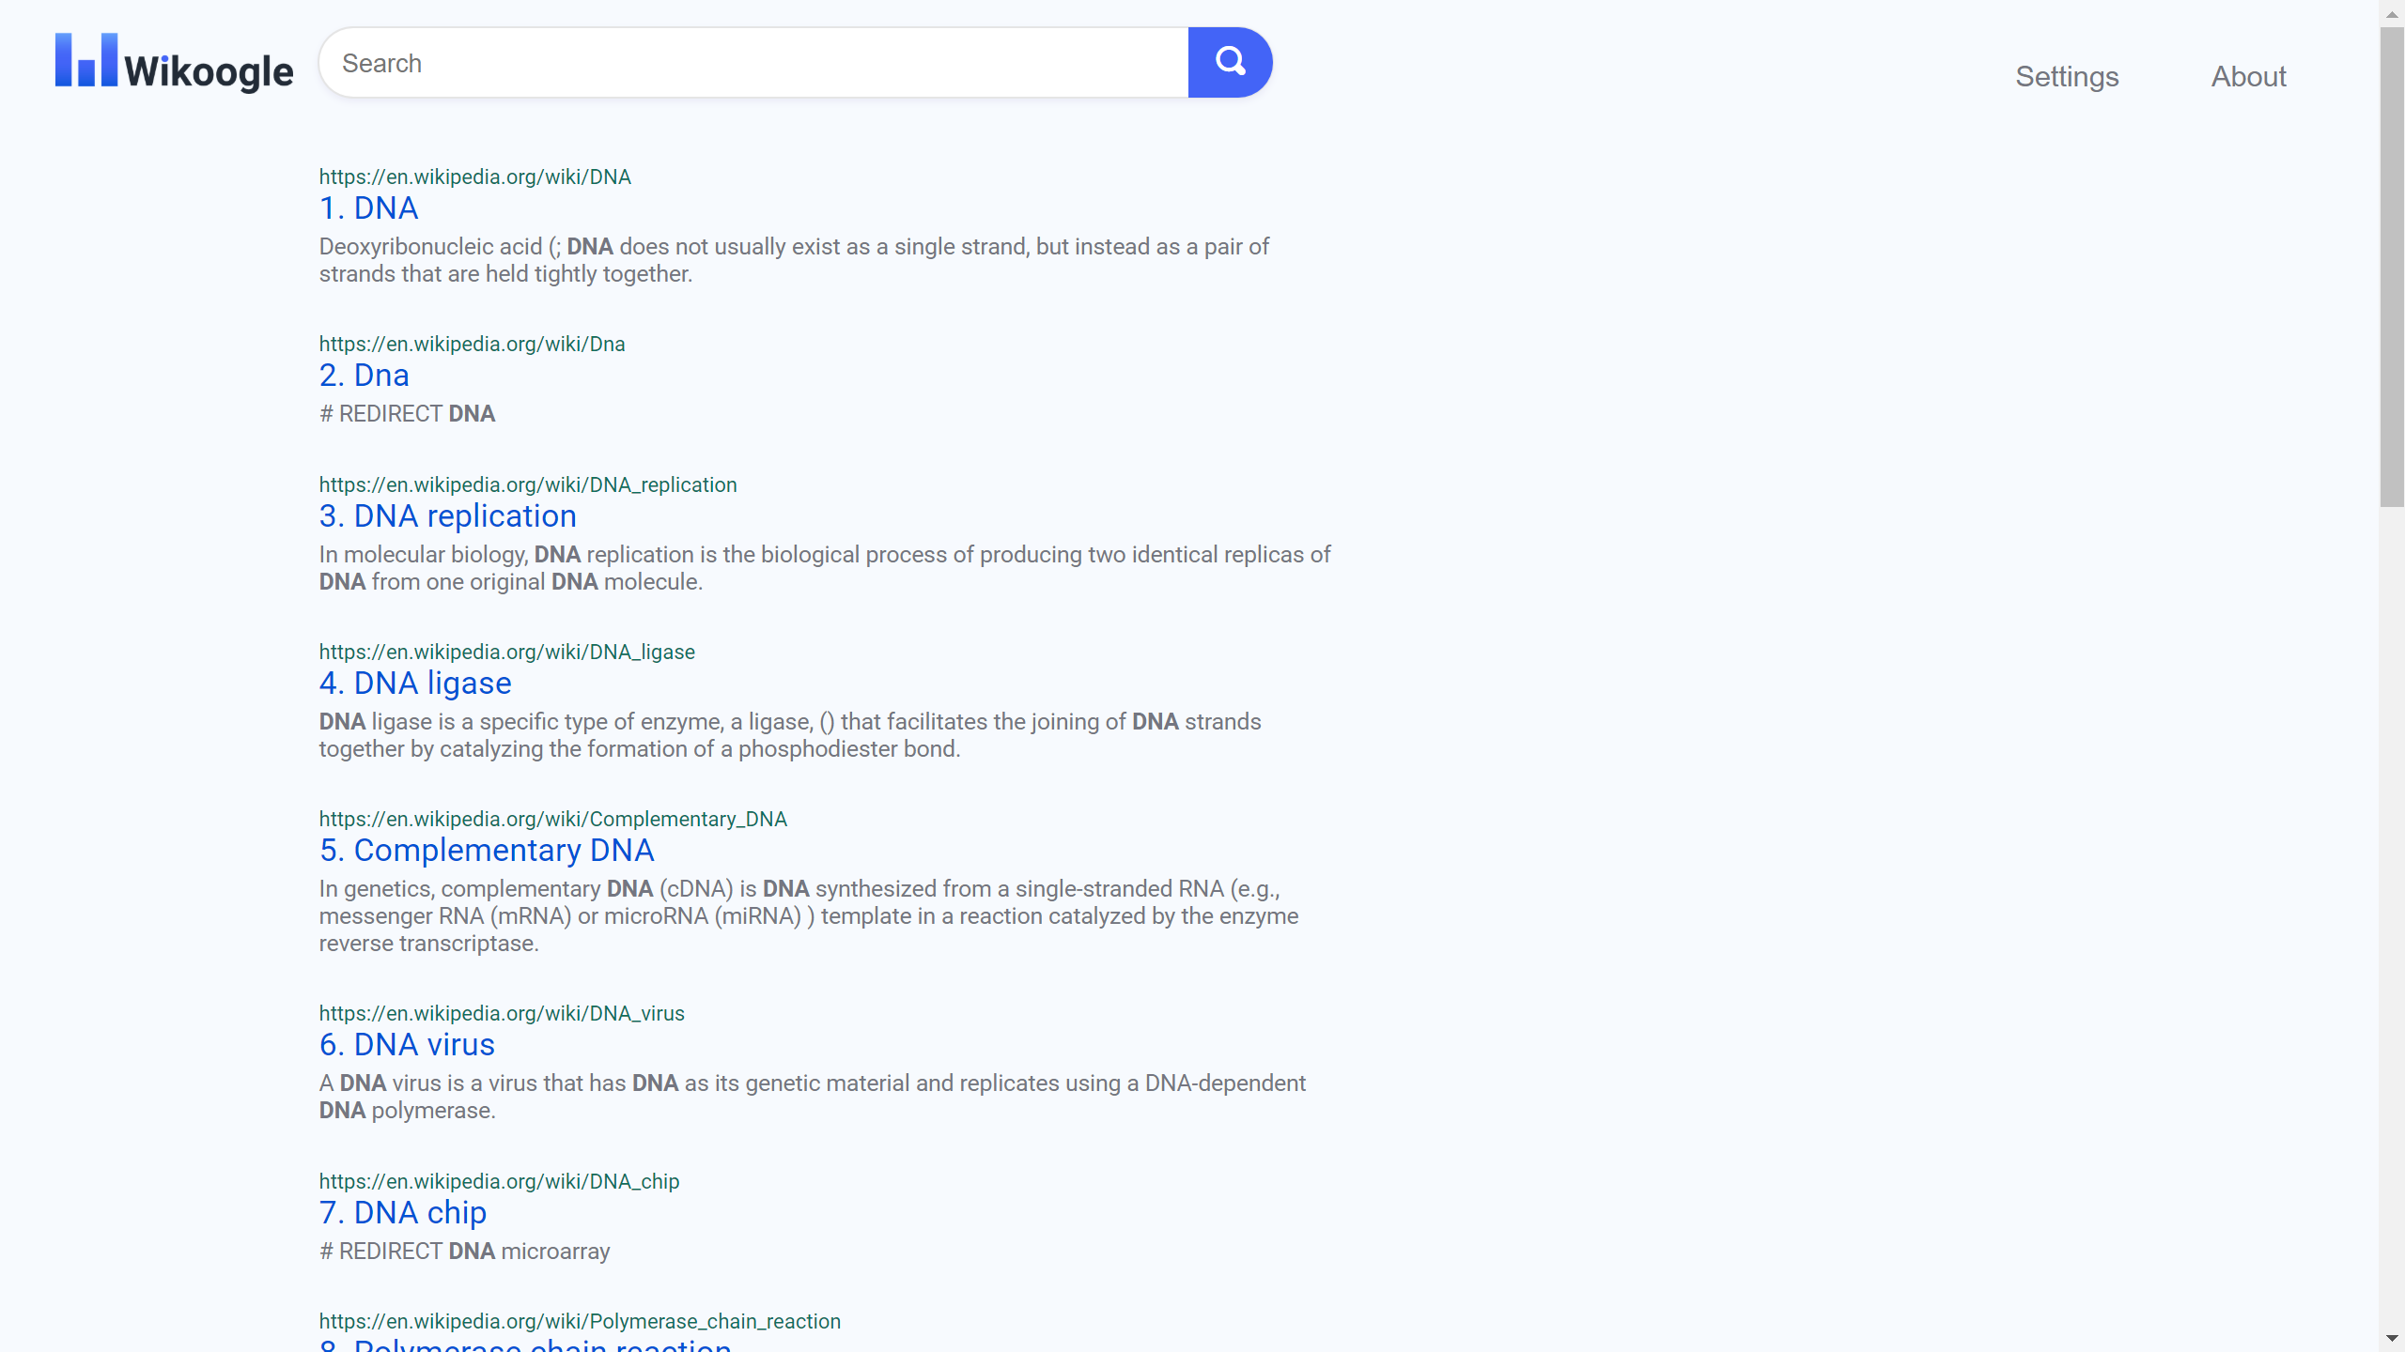Click the scrollbar up arrow
Viewport: 2405px width, 1352px height.
click(2392, 14)
